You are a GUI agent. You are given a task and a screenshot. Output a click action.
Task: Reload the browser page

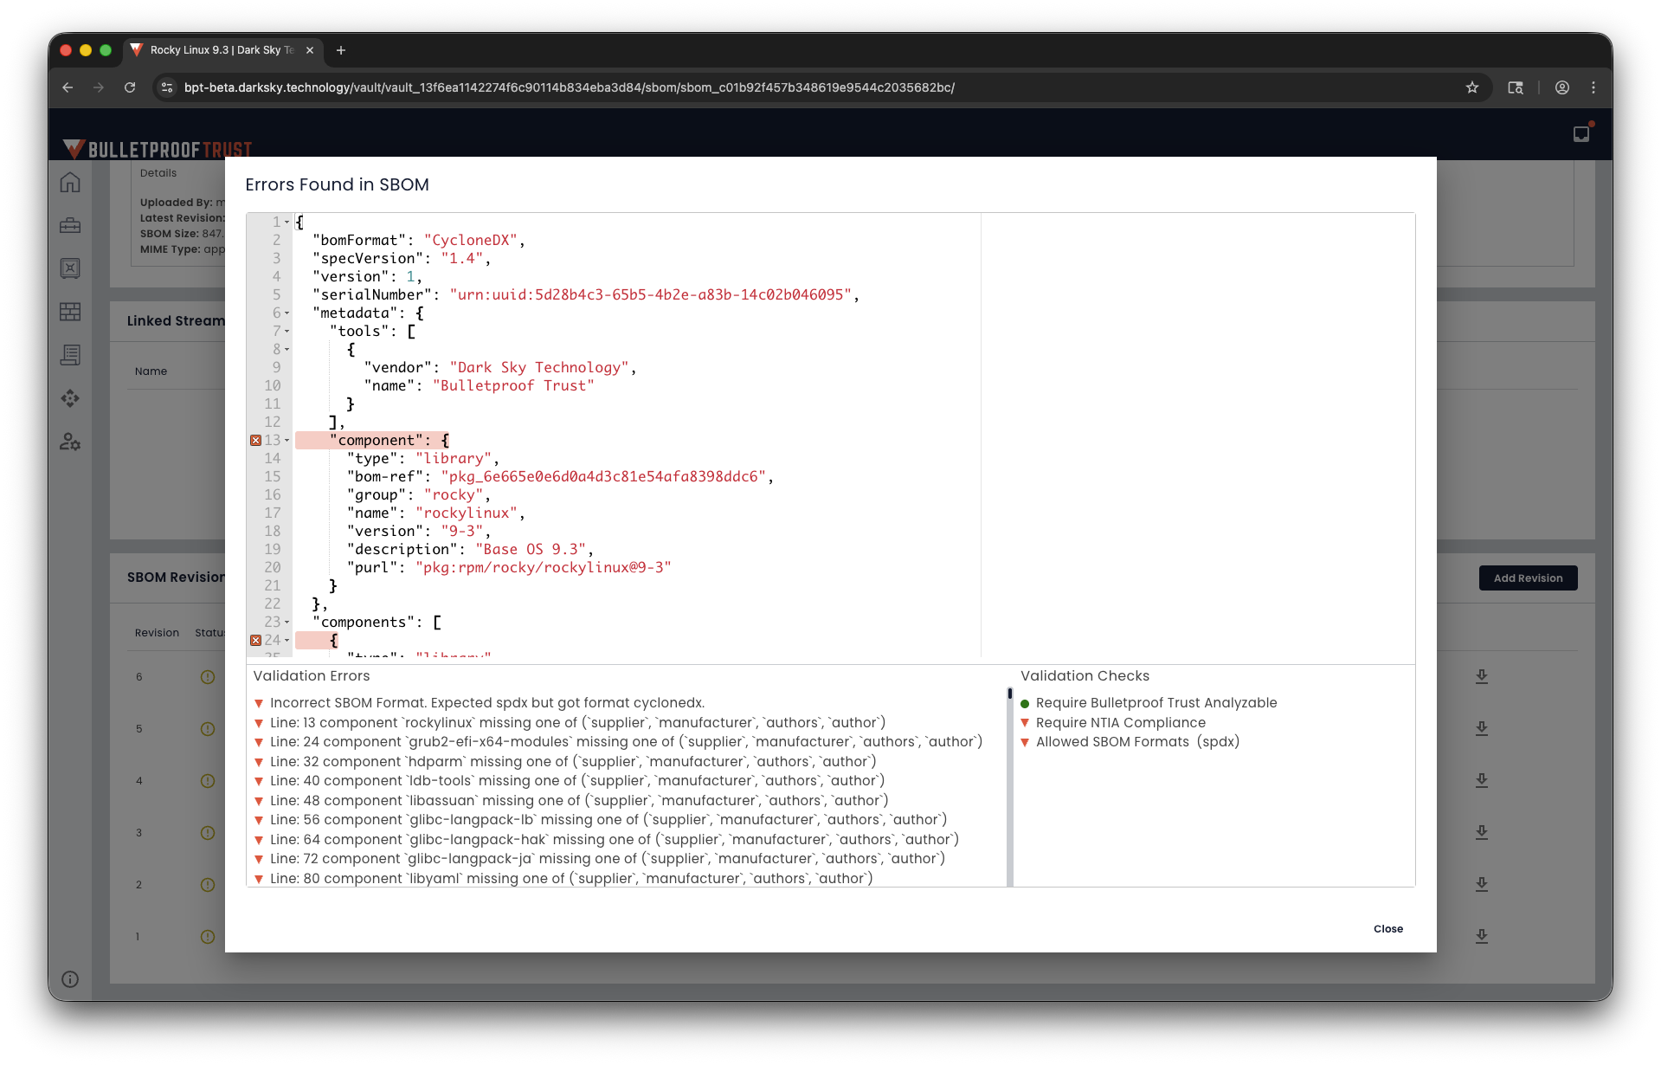[130, 87]
